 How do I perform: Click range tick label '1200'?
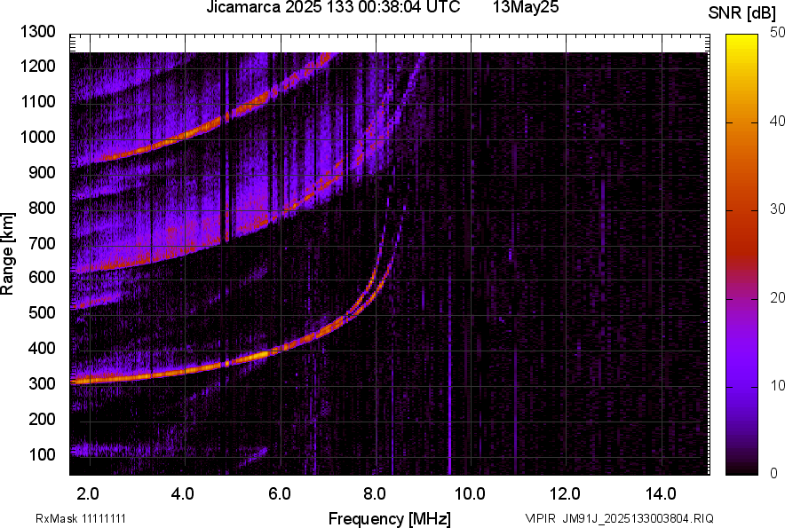point(37,66)
